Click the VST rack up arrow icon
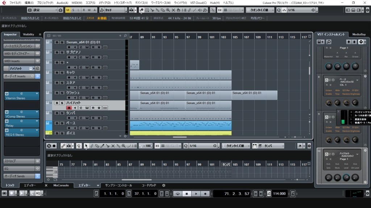Viewport: 371px width, 208px height. 349,42
